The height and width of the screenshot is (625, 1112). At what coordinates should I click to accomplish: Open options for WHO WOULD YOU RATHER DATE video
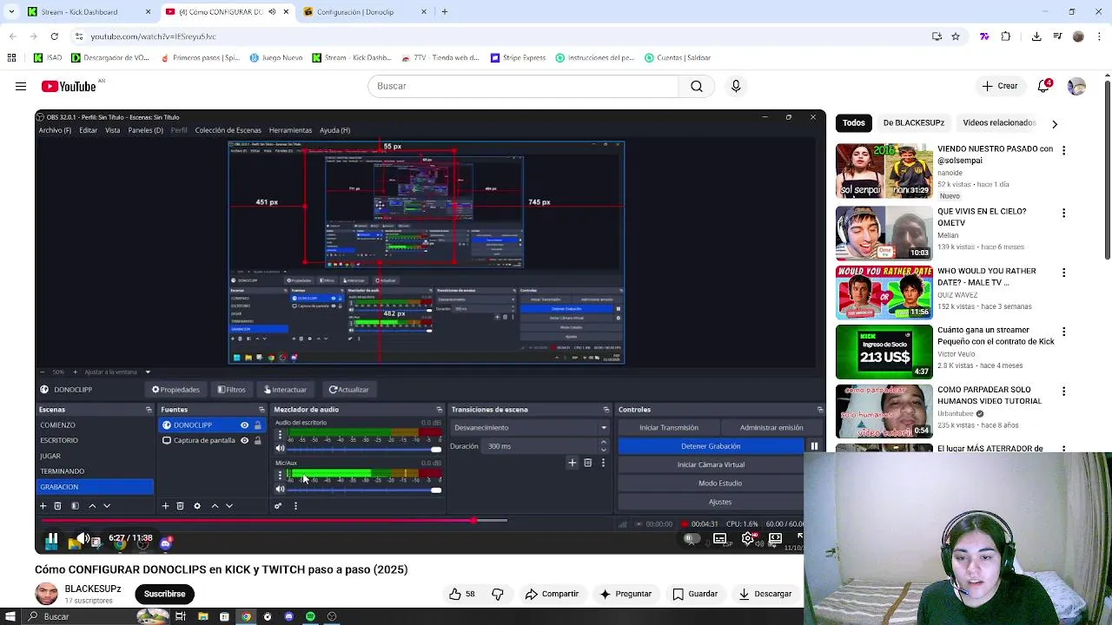[x=1063, y=273]
